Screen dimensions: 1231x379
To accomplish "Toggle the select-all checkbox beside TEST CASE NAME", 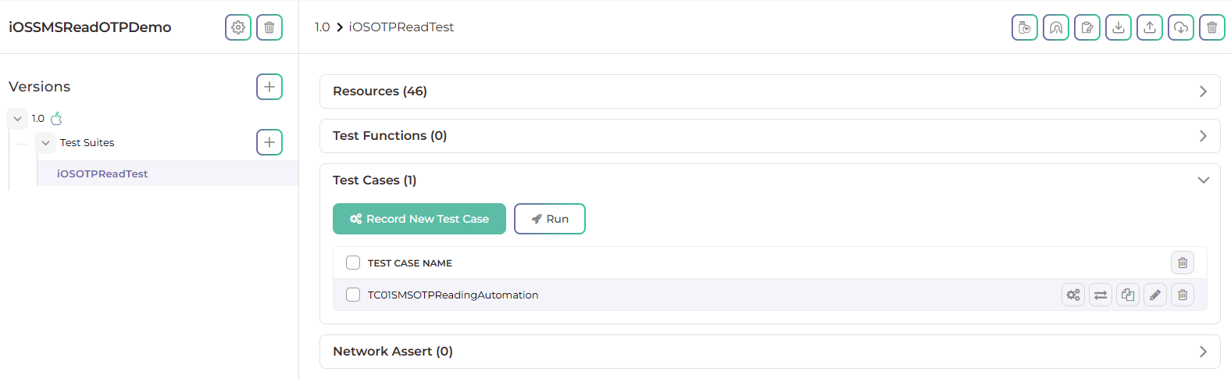I will (353, 263).
